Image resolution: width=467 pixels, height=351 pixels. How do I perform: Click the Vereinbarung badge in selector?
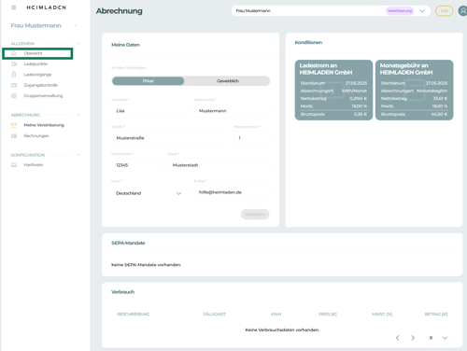[x=400, y=11]
